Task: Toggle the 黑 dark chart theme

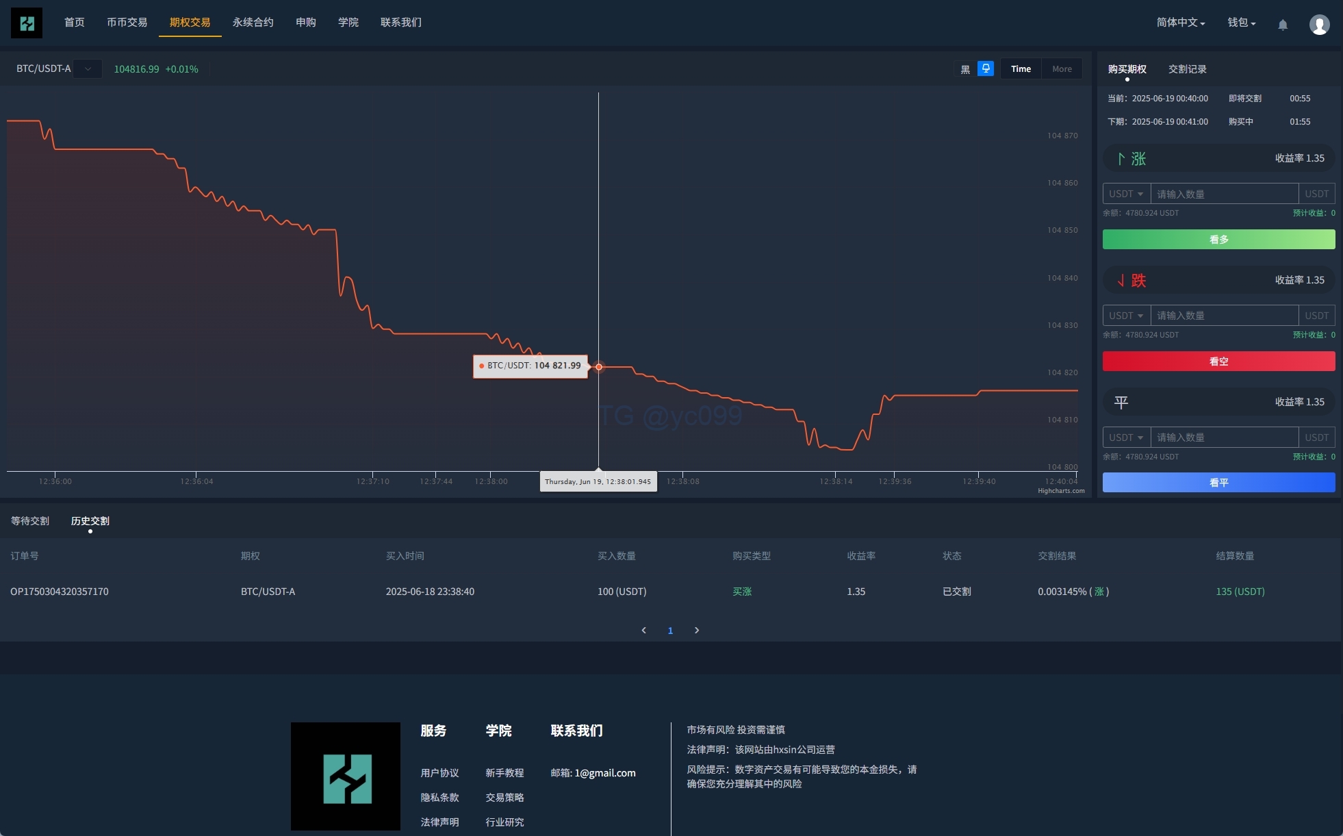Action: (965, 69)
